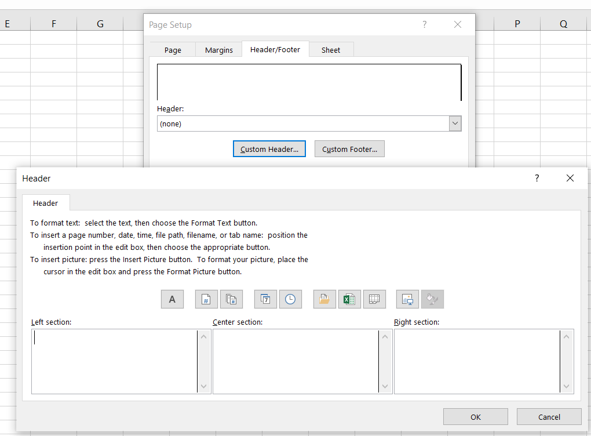Cancel the Header dialog
This screenshot has width=591, height=436.
[x=549, y=417]
